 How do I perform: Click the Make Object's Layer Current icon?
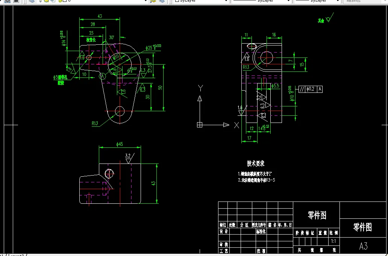pyautogui.click(x=153, y=1)
